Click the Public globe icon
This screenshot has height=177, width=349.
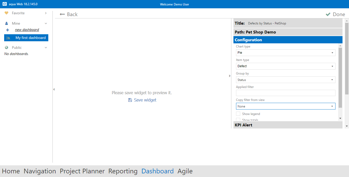(x=6, y=47)
